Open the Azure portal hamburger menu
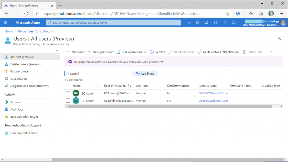The image size is (288, 162). tap(6, 22)
